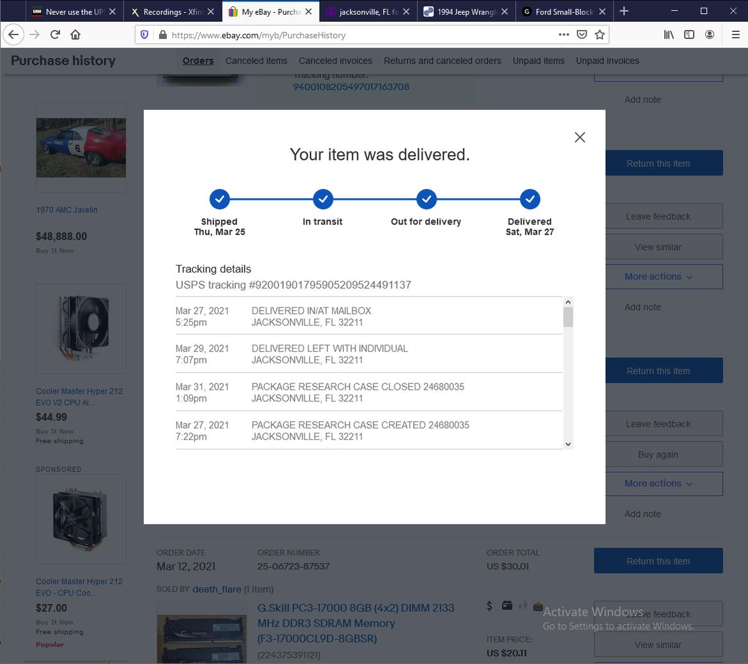Open the Firefox home page
This screenshot has width=748, height=664.
click(75, 35)
